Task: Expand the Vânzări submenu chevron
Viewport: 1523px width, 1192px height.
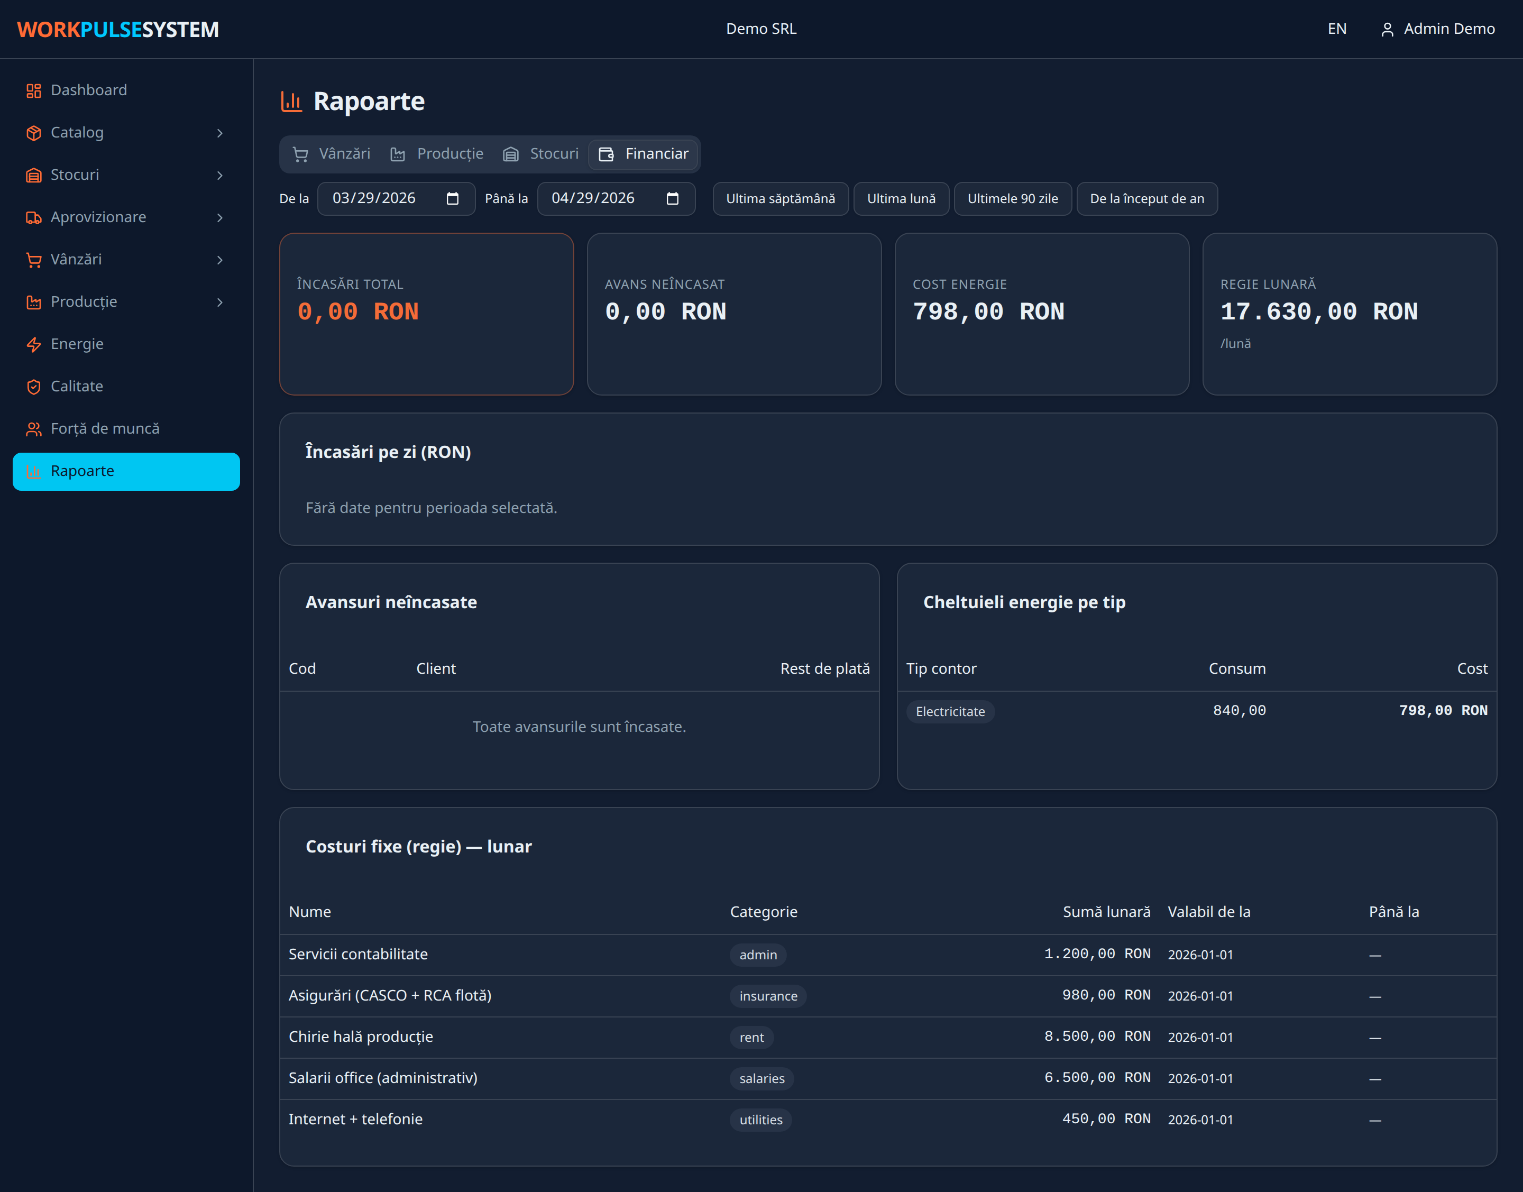Action: coord(220,260)
